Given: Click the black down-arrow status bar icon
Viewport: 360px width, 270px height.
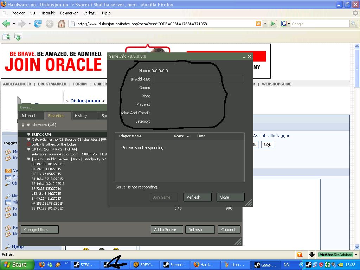Looking at the screenshot, I should (311, 255).
